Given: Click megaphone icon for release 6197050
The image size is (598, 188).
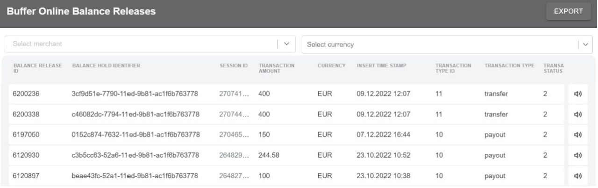Looking at the screenshot, I should (577, 135).
